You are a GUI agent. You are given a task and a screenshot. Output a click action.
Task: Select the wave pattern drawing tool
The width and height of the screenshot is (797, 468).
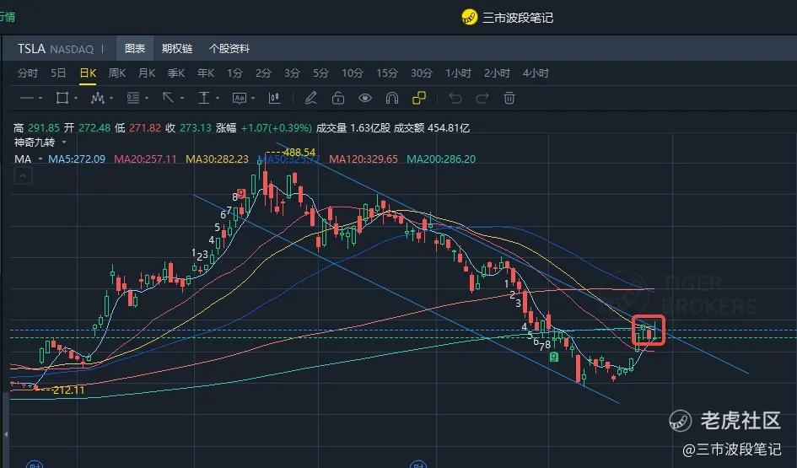click(x=98, y=98)
